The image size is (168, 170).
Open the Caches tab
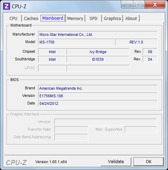point(31,18)
